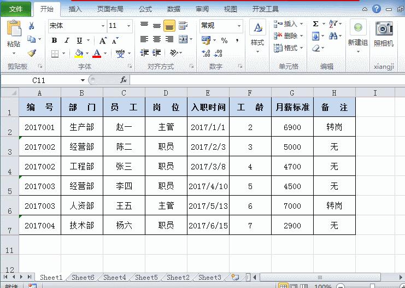Image resolution: width=405 pixels, height=288 pixels.
Task: Click Merge and Center icon
Action: [183, 39]
